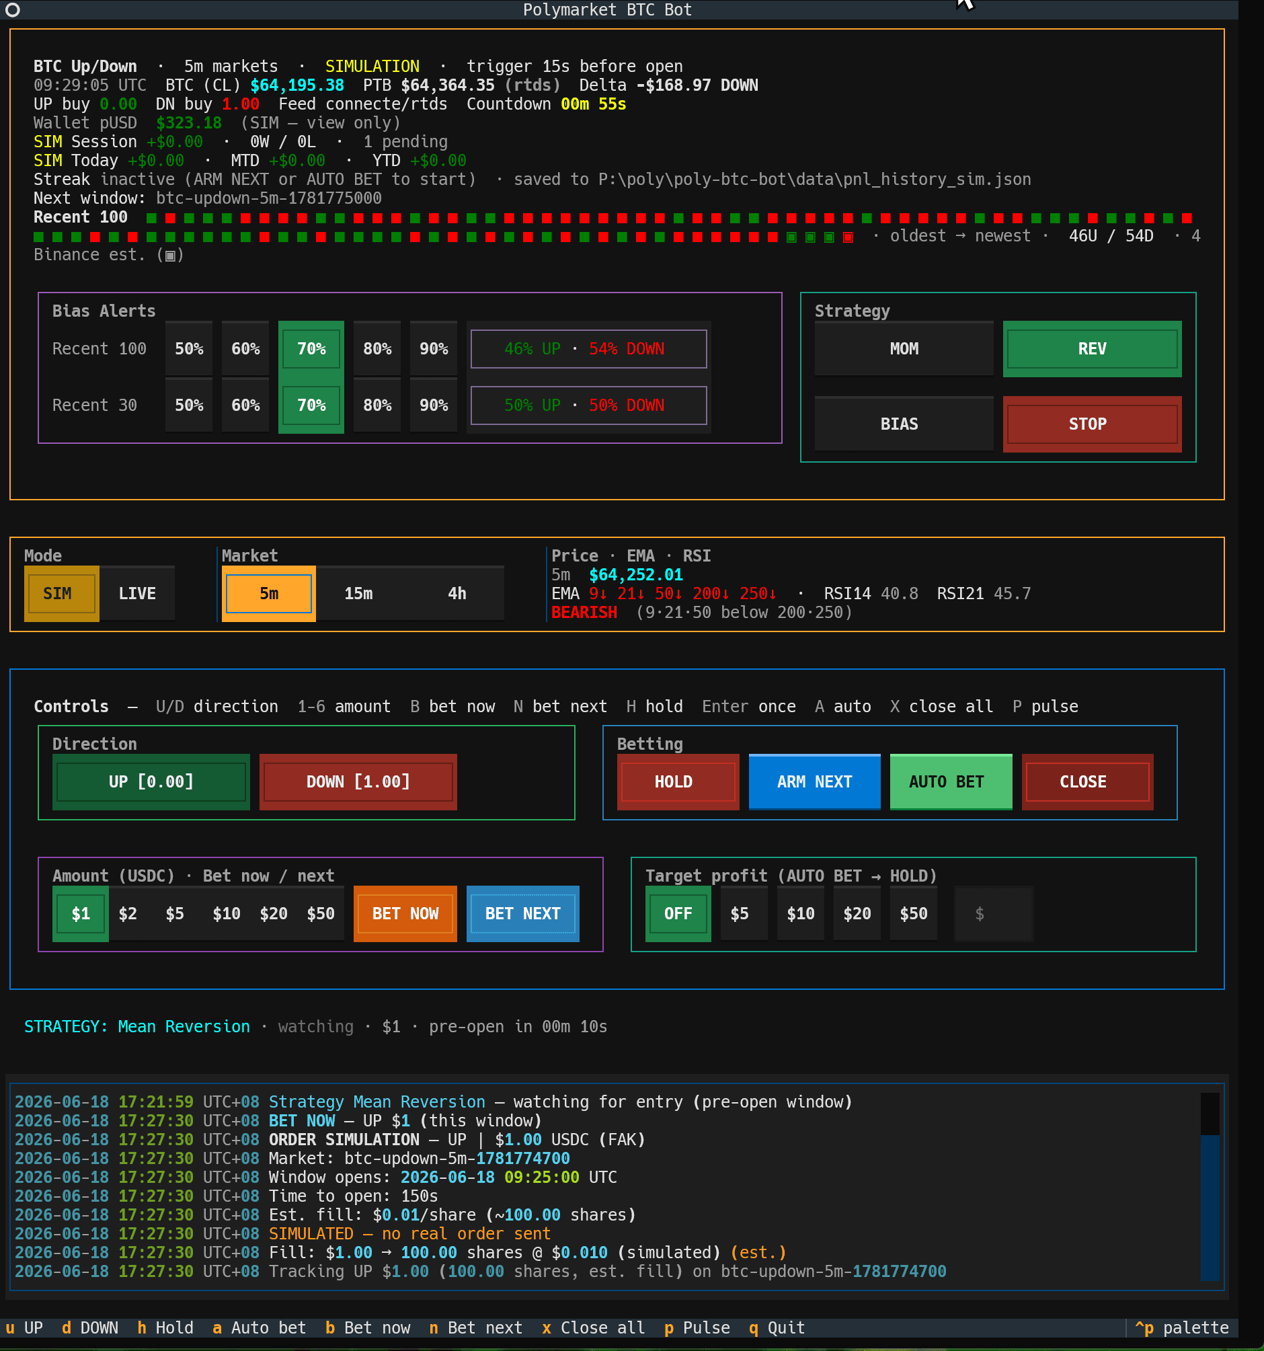Set Recent 30 bias alert to 70%
Viewport: 1264px width, 1351px height.
tap(311, 405)
